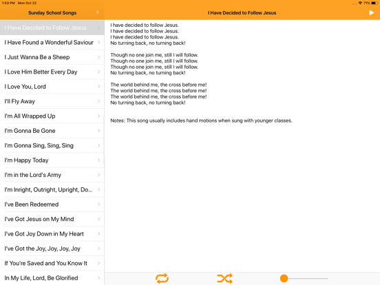Open the song I Love You, Lord
Image resolution: width=380 pixels, height=285 pixels.
(52, 87)
